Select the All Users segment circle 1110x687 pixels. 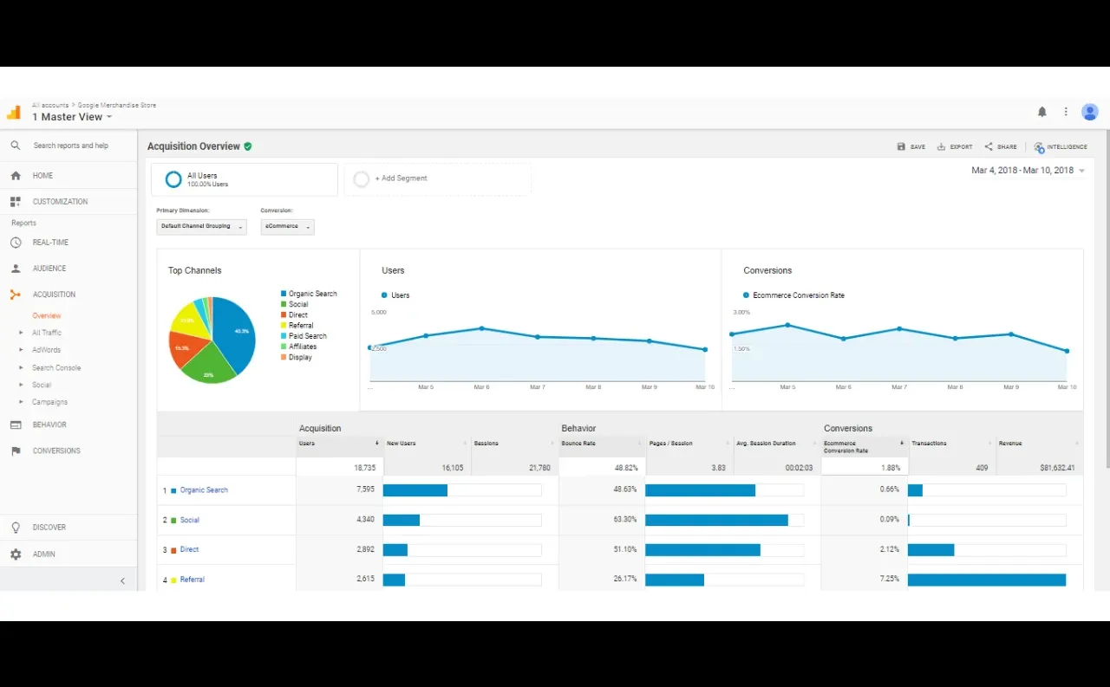coord(173,179)
